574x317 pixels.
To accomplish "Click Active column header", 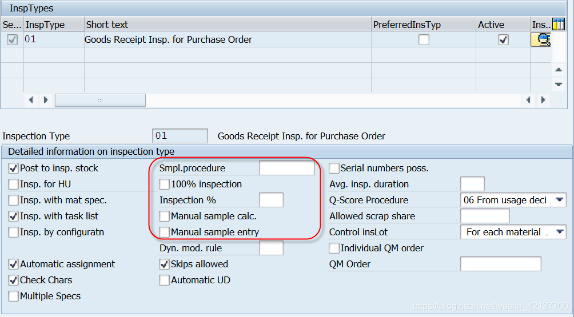I will point(503,25).
